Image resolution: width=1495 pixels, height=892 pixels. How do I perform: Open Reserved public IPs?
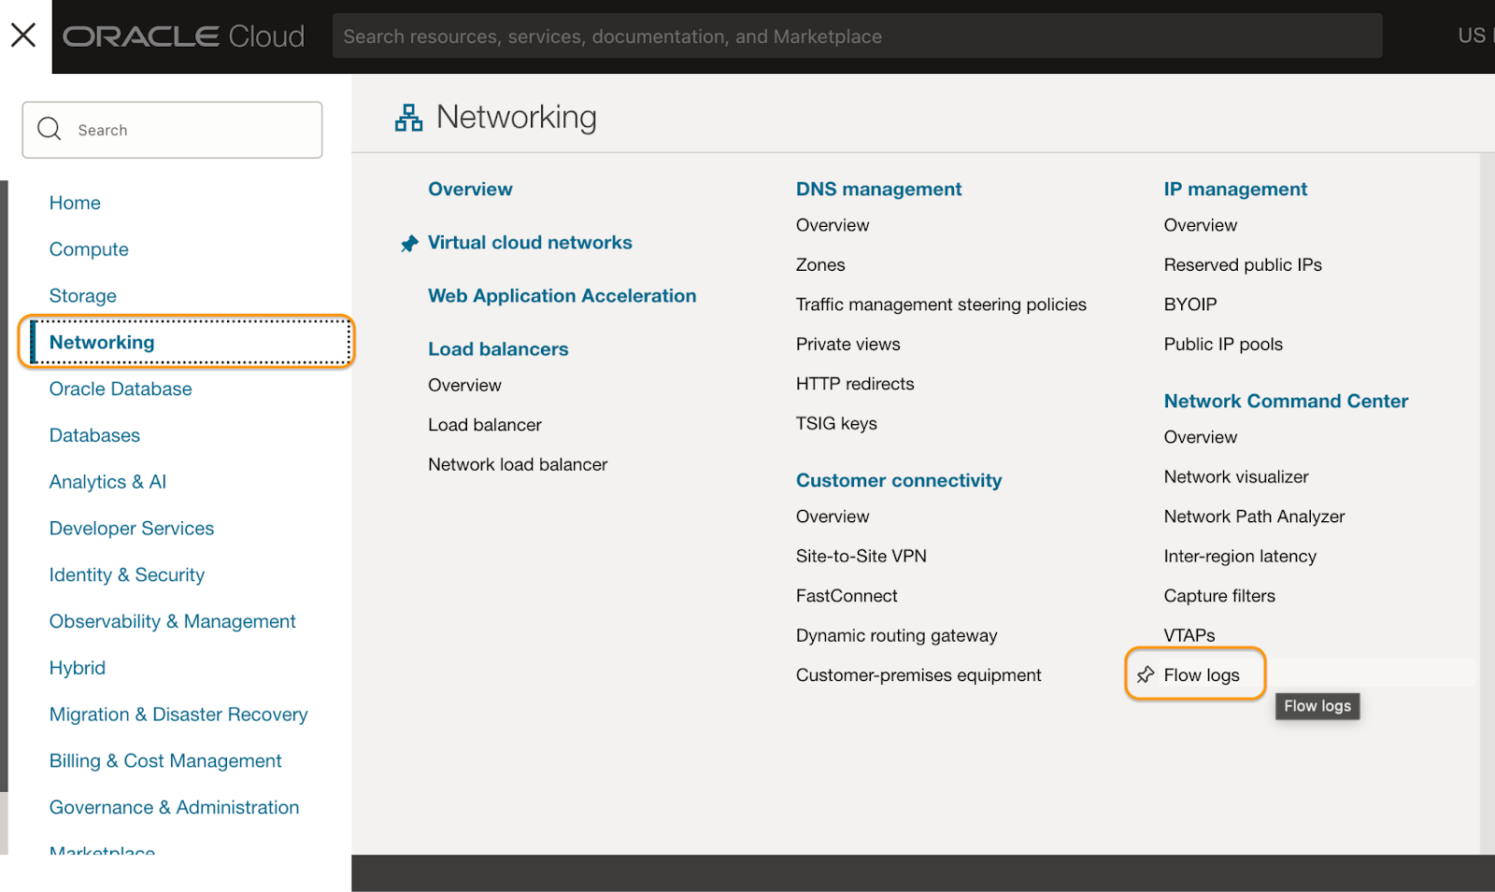click(1243, 265)
